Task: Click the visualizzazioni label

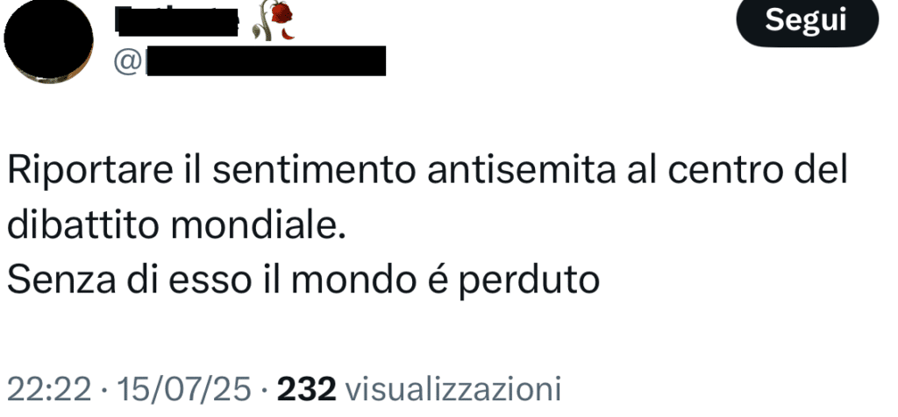Action: tap(453, 390)
